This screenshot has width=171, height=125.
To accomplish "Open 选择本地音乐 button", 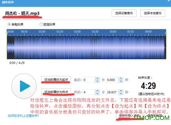I will click(153, 13).
